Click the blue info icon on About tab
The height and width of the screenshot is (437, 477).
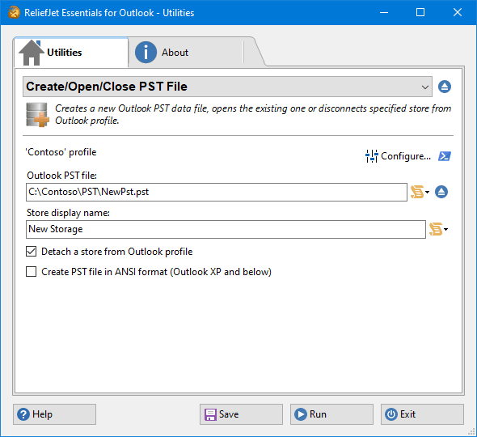146,53
